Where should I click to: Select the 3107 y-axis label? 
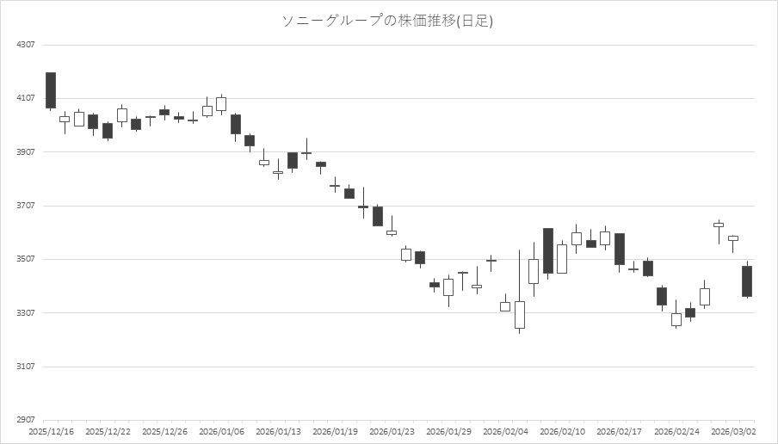pyautogui.click(x=26, y=367)
